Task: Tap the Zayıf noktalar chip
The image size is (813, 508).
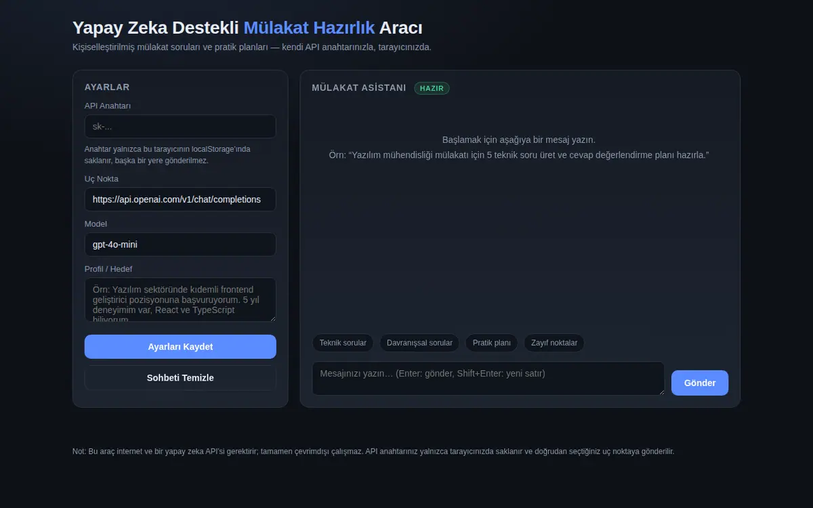Action: pos(554,343)
